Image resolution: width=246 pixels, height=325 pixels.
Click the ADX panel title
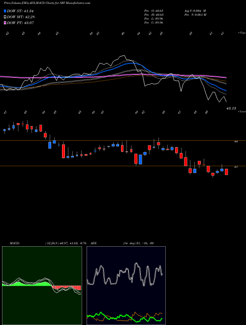point(93,243)
